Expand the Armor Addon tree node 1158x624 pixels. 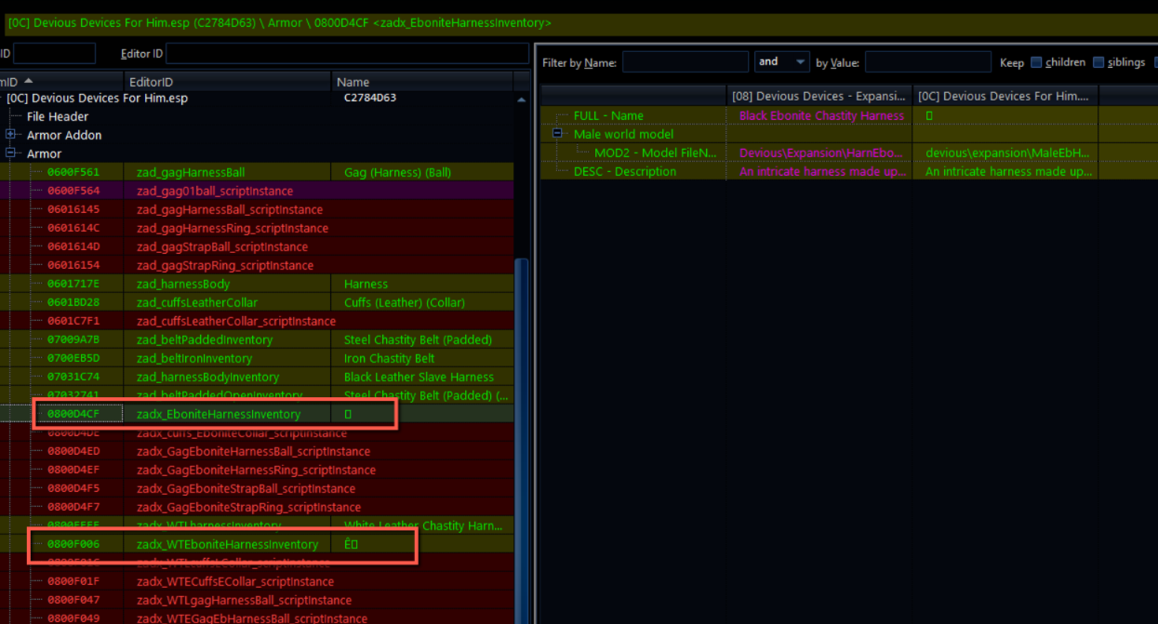pyautogui.click(x=11, y=135)
